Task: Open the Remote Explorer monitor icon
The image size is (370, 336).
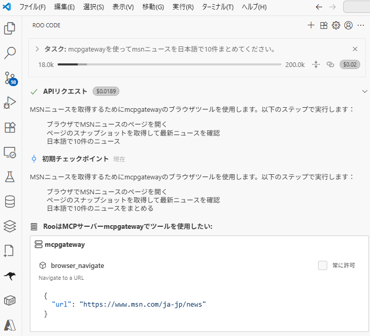Action: point(10,153)
